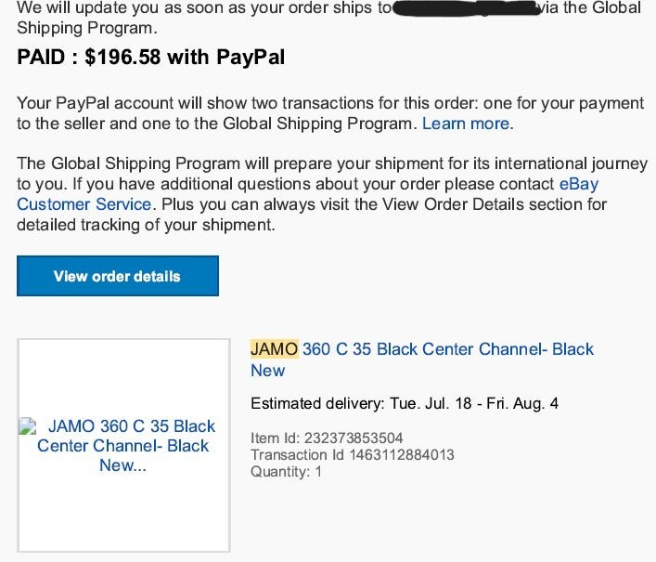Image resolution: width=656 pixels, height=562 pixels.
Task: Click the Customer Service blue text
Action: point(84,204)
